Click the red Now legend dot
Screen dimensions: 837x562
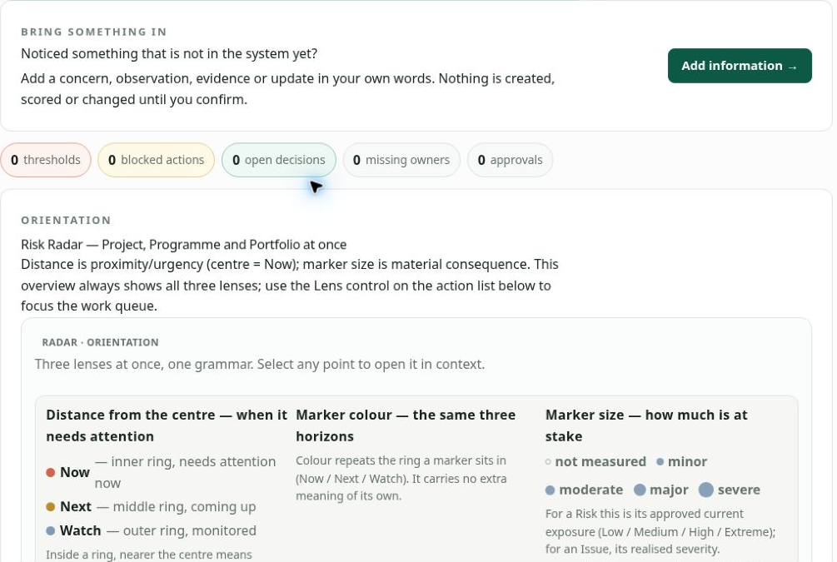tap(51, 472)
